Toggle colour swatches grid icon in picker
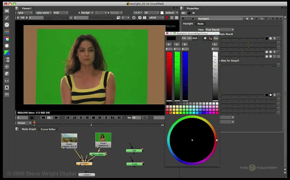This screenshot has height=180, width=290. point(211,38)
